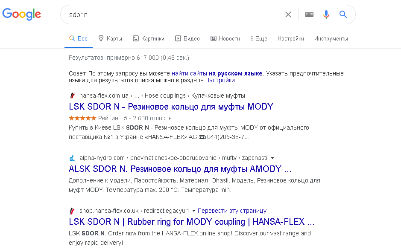Start voice search with microphone icon
This screenshot has width=401, height=252.
pos(326,14)
